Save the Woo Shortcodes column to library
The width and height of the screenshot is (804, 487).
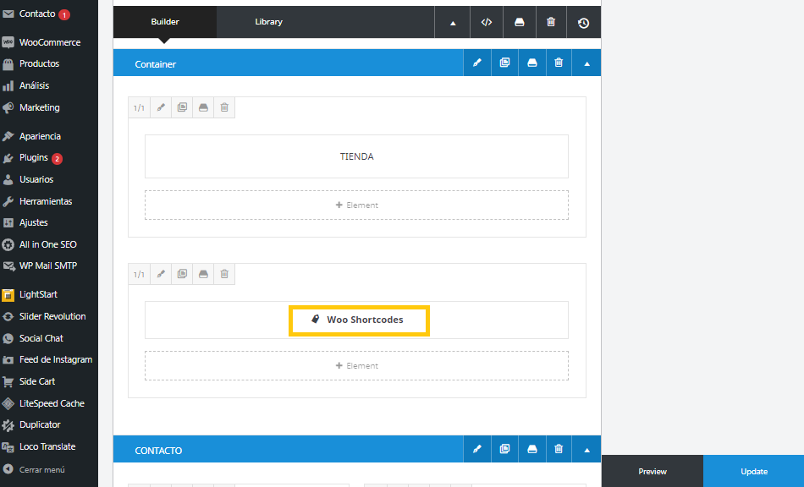[203, 274]
